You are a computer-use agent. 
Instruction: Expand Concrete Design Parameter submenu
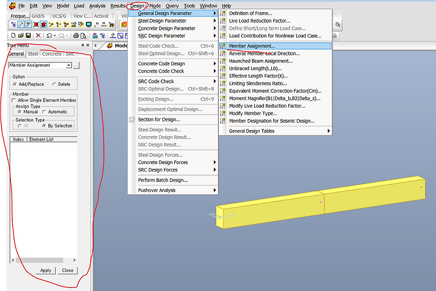point(173,28)
